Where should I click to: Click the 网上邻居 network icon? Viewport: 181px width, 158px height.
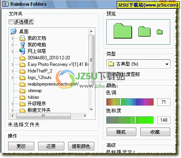tap(22, 51)
